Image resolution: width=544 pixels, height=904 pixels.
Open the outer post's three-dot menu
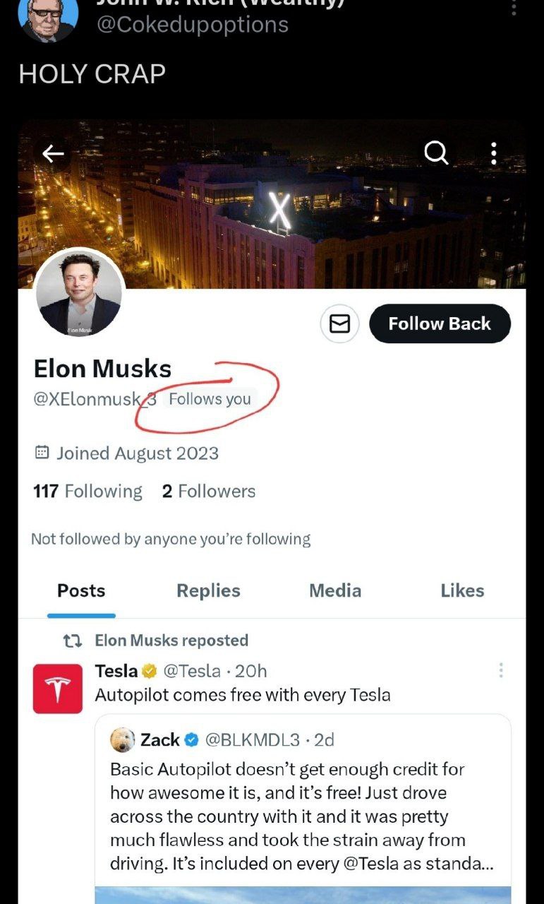514,7
